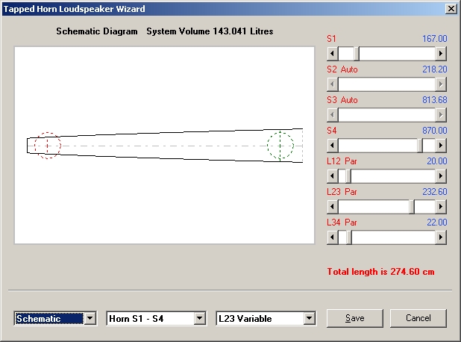Click the System Volume 143.041 Litres text
This screenshot has height=342, width=461.
(210, 31)
